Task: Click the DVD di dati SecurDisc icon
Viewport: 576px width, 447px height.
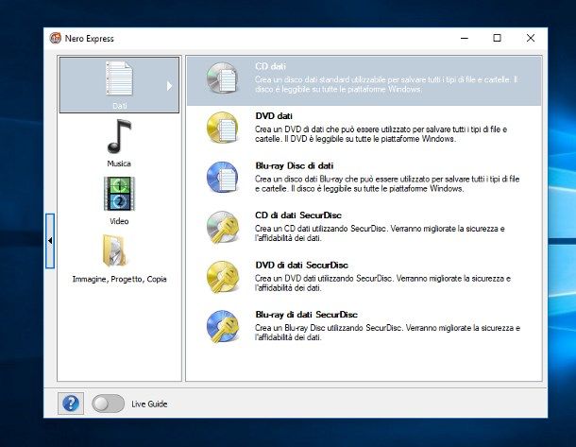Action: point(222,277)
